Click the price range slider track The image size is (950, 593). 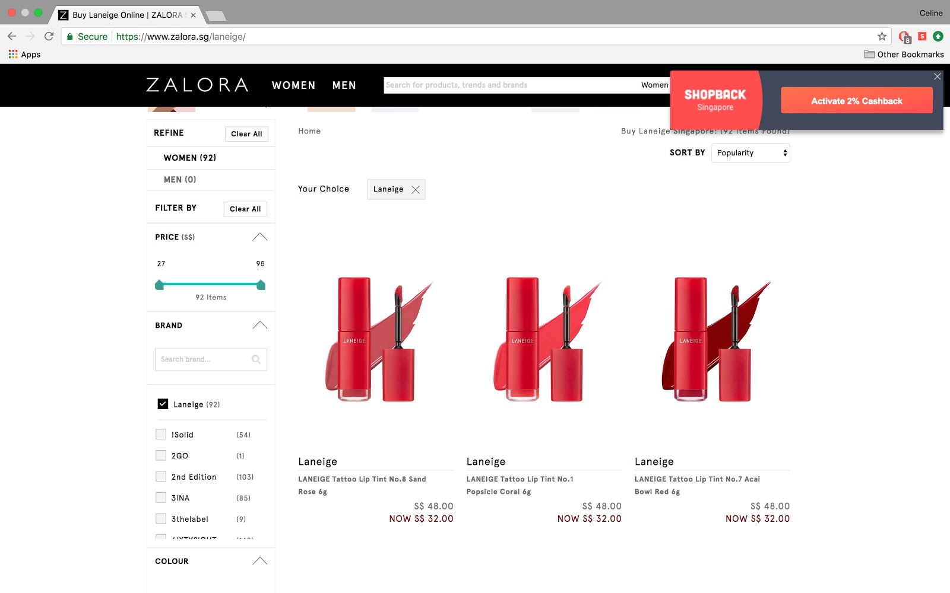point(210,285)
